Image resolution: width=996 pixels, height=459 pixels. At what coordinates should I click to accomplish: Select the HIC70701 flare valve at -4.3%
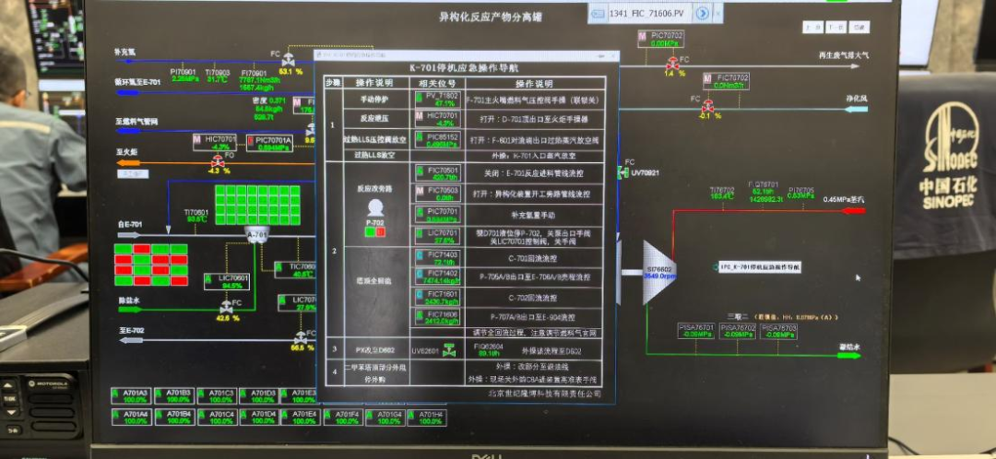218,160
